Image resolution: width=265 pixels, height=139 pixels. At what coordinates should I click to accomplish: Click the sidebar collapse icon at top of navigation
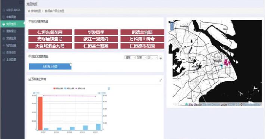(21, 3)
